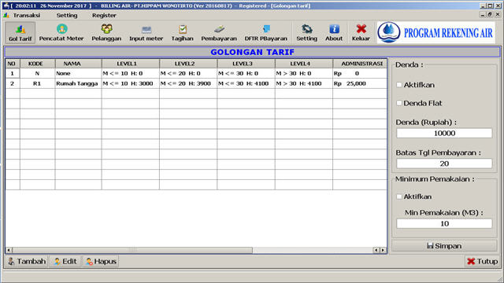Enable the Aktifkan checkbox under Denda
The height and width of the screenshot is (283, 504).
coord(399,85)
